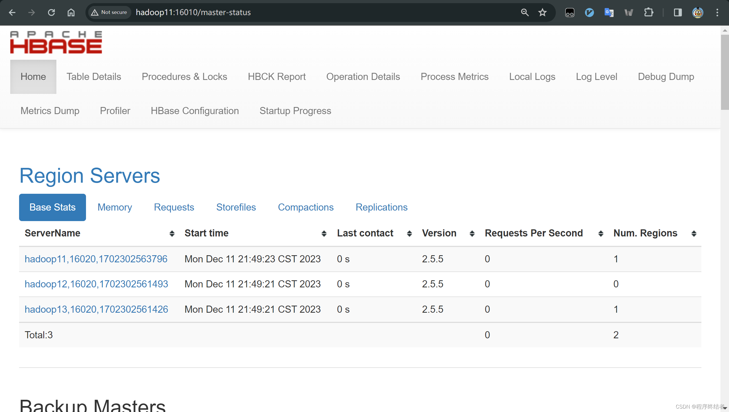This screenshot has width=729, height=412.
Task: Open the browser home page
Action: [71, 13]
